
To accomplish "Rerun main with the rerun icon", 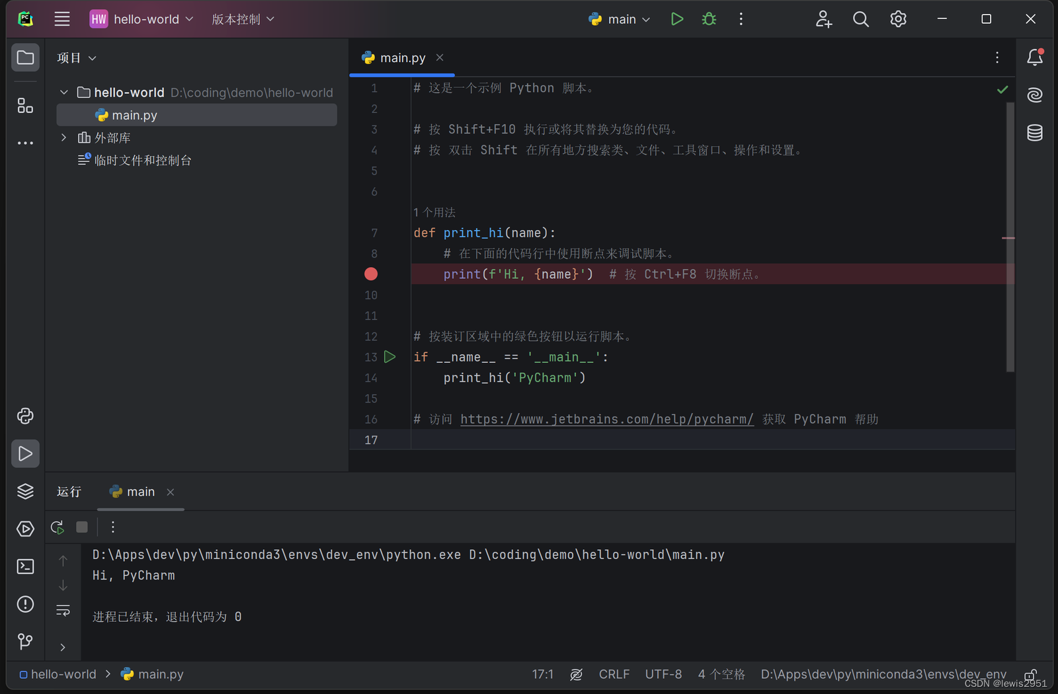I will (x=58, y=527).
